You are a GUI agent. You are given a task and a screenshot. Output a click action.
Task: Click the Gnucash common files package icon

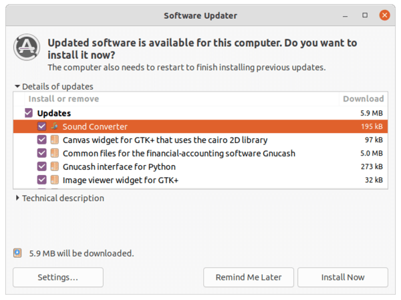55,153
